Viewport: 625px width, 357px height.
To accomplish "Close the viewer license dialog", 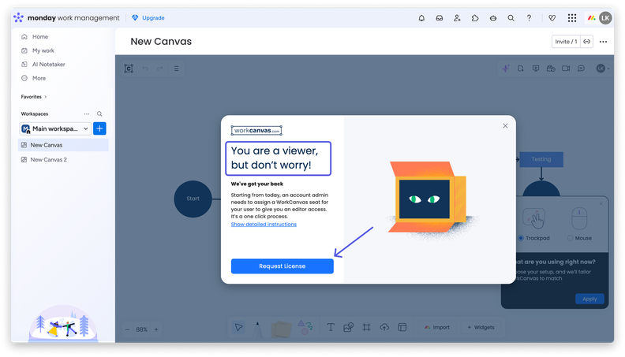I will (505, 126).
